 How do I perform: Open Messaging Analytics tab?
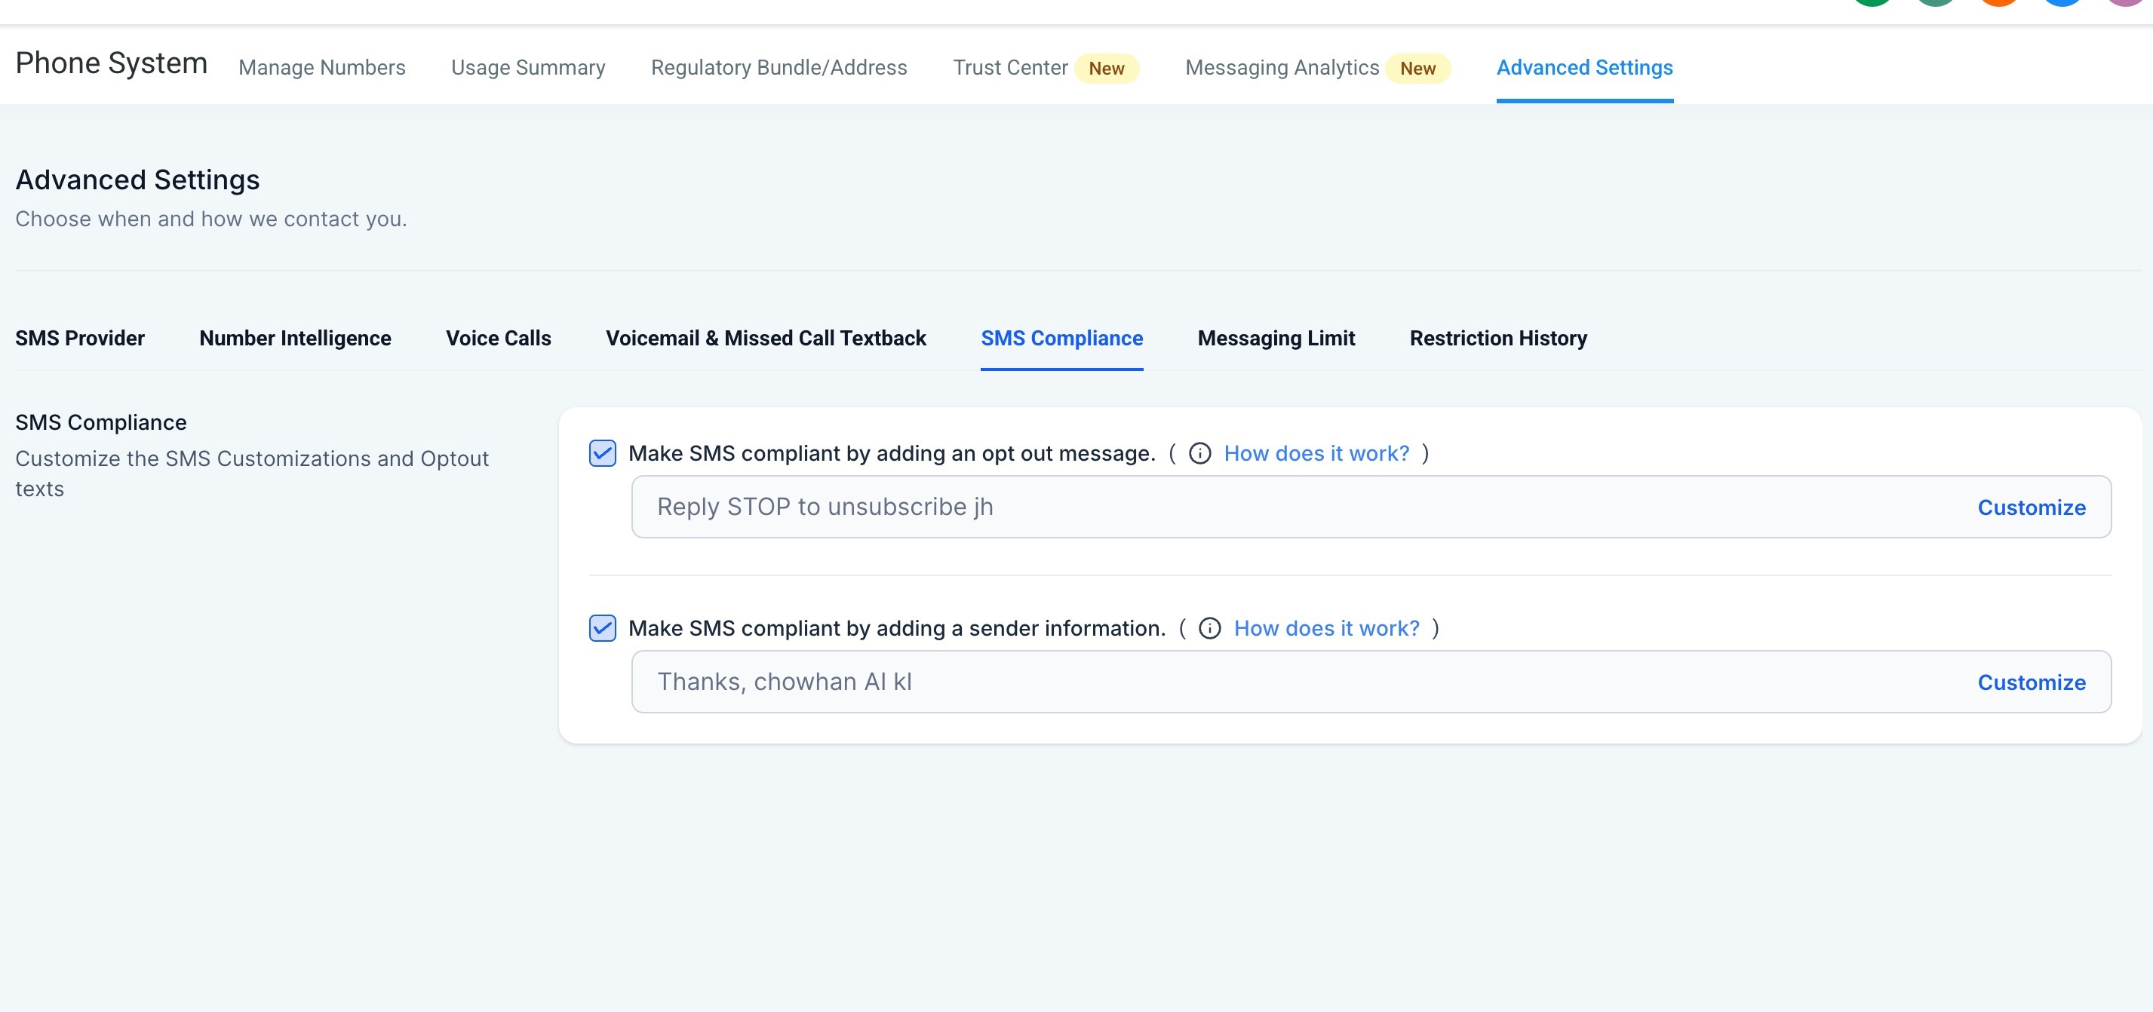pyautogui.click(x=1281, y=68)
